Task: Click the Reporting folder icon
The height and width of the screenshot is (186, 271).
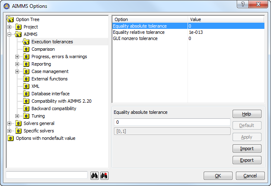Action: [26, 64]
